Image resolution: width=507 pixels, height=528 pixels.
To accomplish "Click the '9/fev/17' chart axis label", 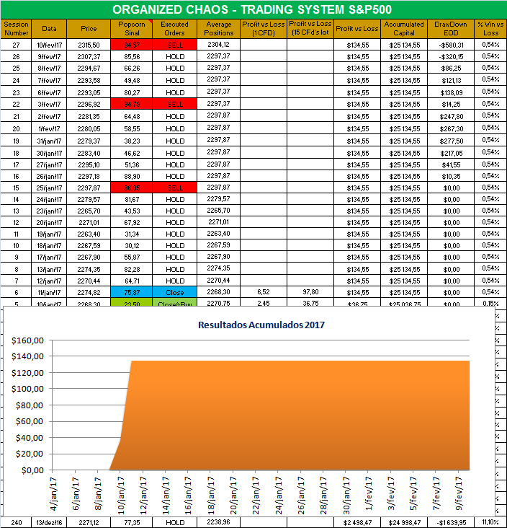I will point(459,493).
